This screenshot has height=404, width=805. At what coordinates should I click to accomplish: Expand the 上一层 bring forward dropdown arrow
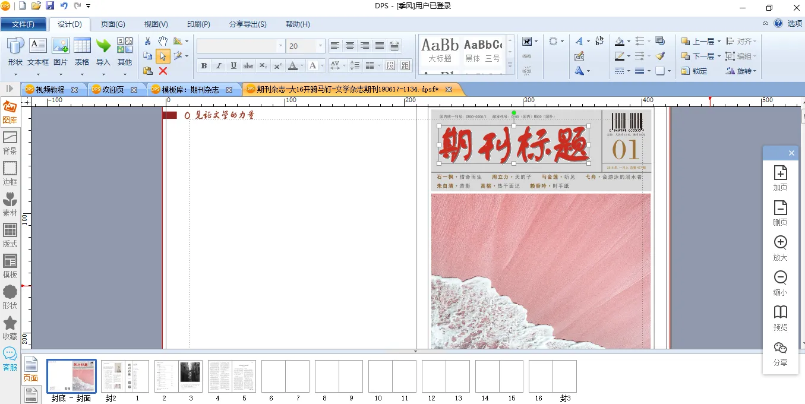[x=718, y=42]
